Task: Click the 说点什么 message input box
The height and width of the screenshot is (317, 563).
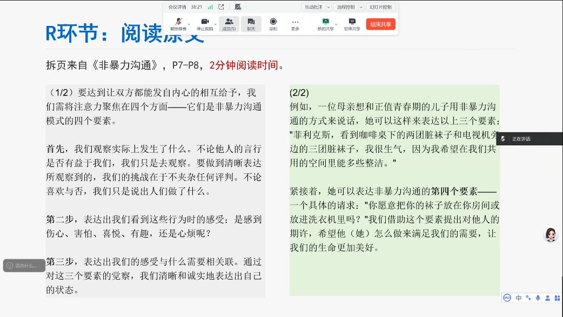Action: [25, 265]
